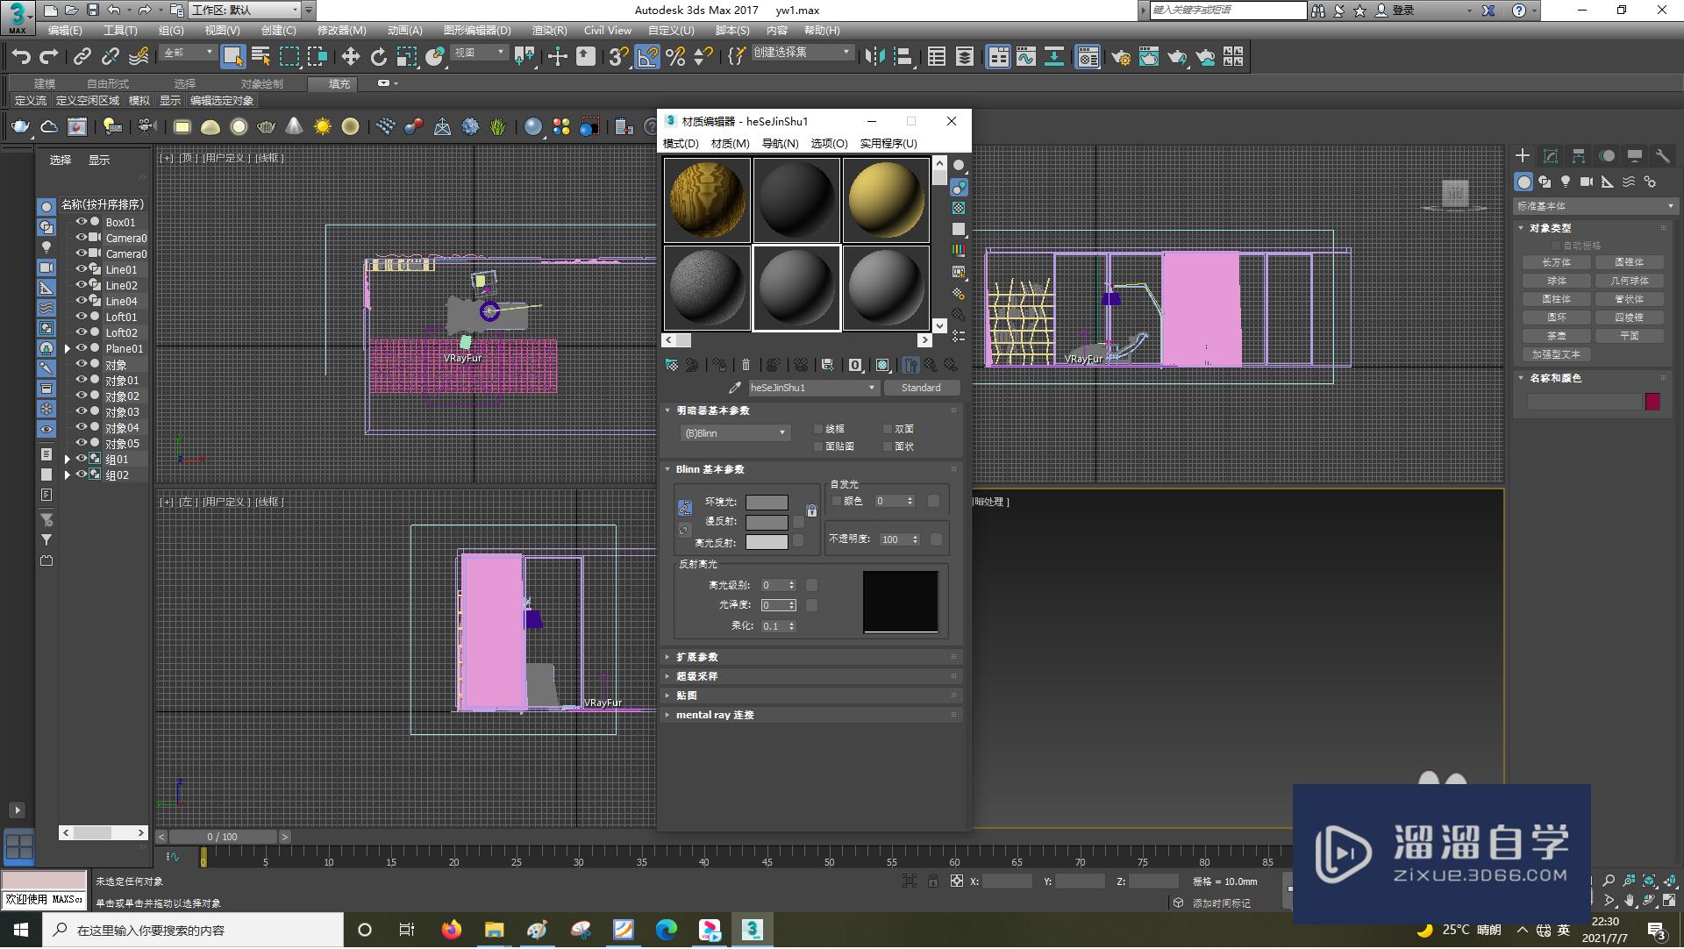Click the 漫反射 diffuse color swatch
Screen dimensions: 1684x949
click(x=767, y=522)
